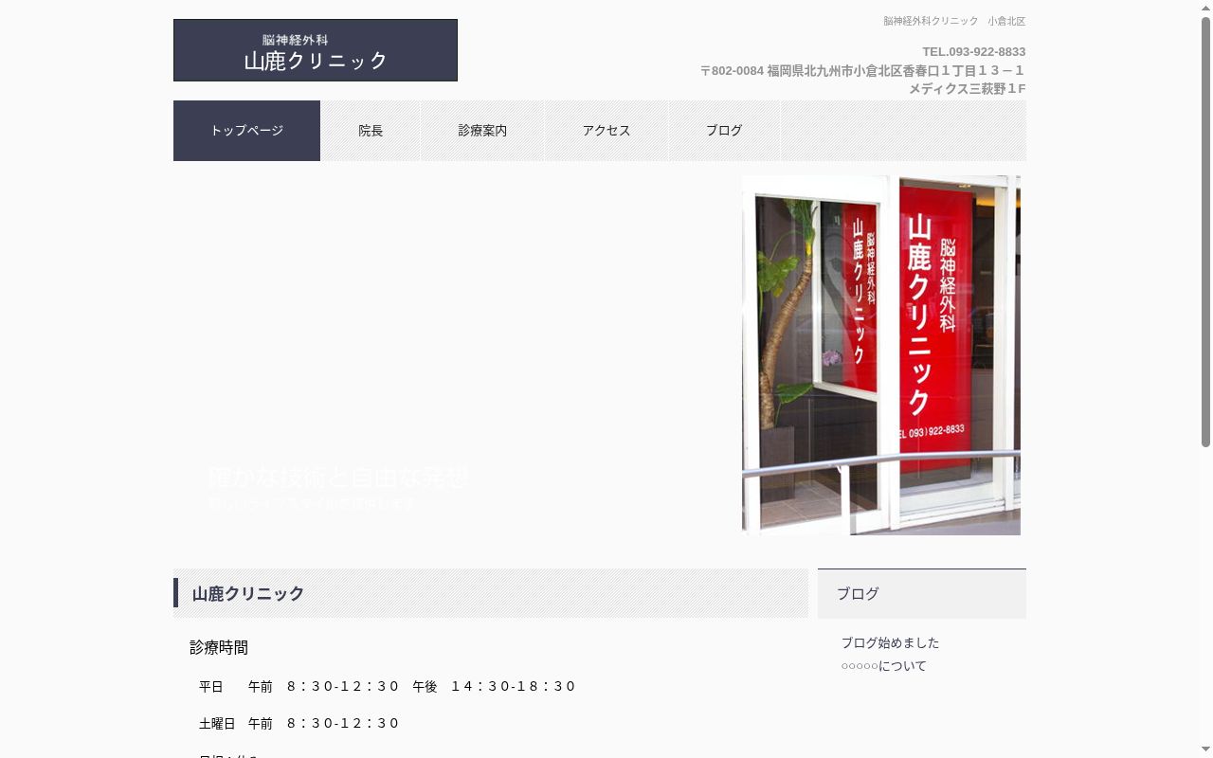
Task: Open the 院長 menu item
Action: point(371,131)
